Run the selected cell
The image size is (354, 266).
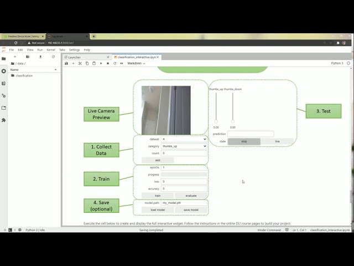(101, 63)
